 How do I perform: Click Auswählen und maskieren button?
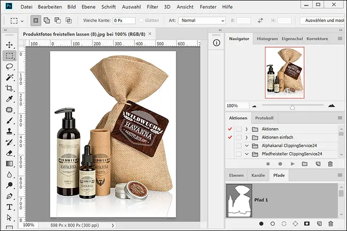coord(323,21)
